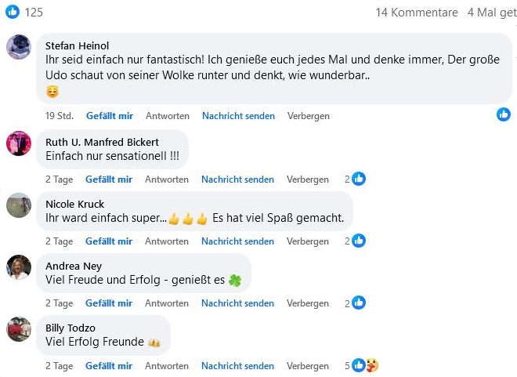The width and height of the screenshot is (517, 377).
Task: Click the post's thumbs-up reaction icon beside 125
Action: 13,12
